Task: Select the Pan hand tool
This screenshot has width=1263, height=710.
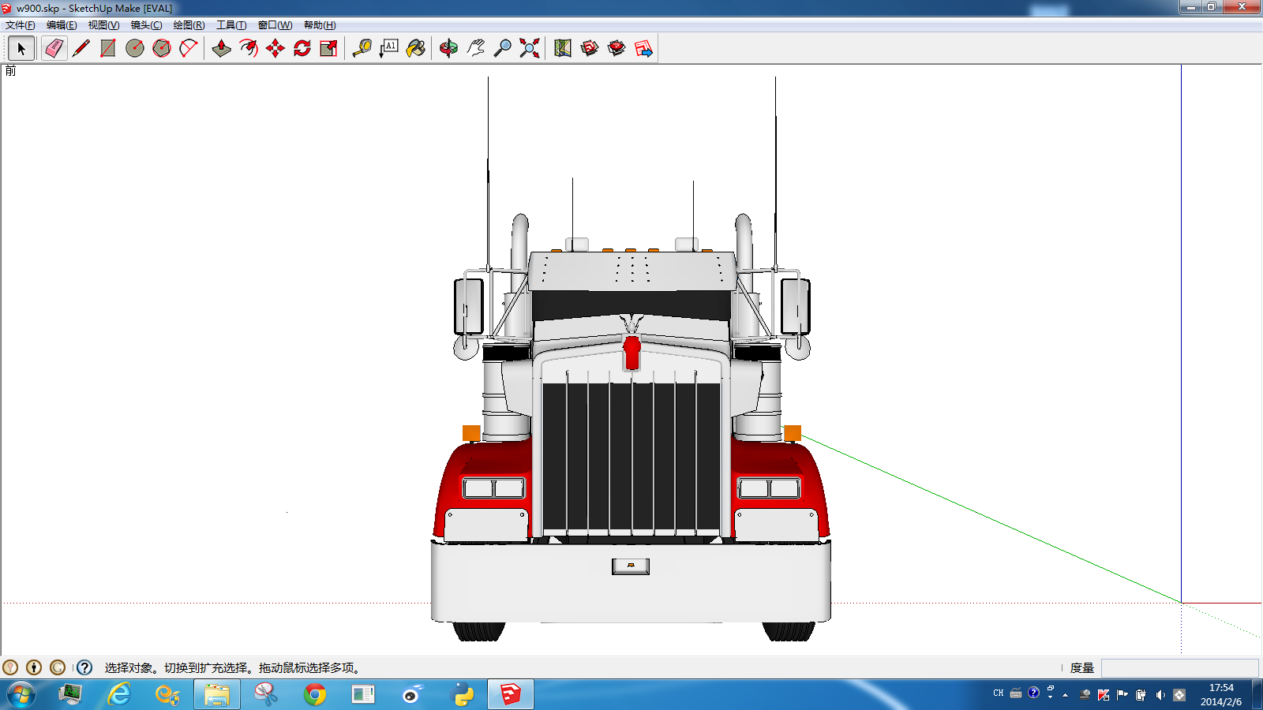Action: 476,49
